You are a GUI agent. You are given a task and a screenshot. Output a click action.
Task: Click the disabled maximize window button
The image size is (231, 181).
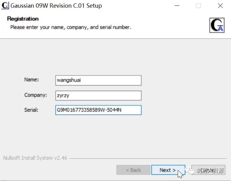point(198,6)
